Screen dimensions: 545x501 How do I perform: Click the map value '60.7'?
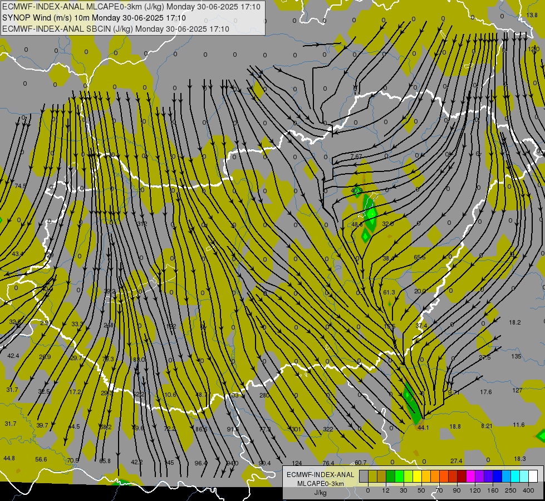point(360,463)
